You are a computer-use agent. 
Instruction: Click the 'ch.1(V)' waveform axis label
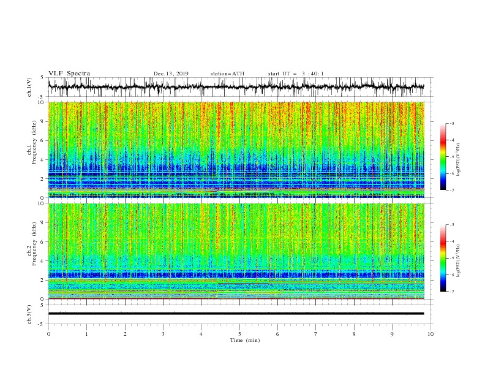tap(29, 87)
